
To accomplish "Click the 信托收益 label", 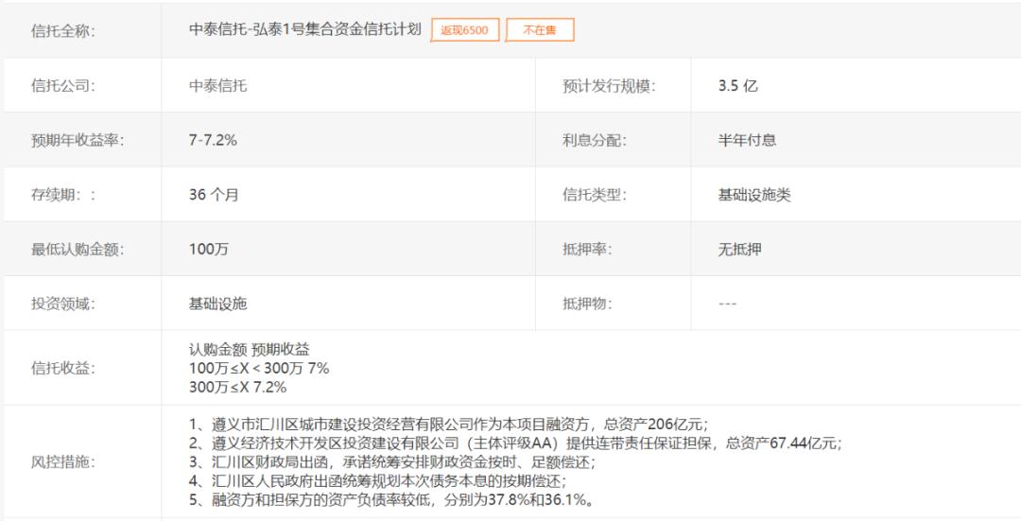I will pyautogui.click(x=62, y=368).
